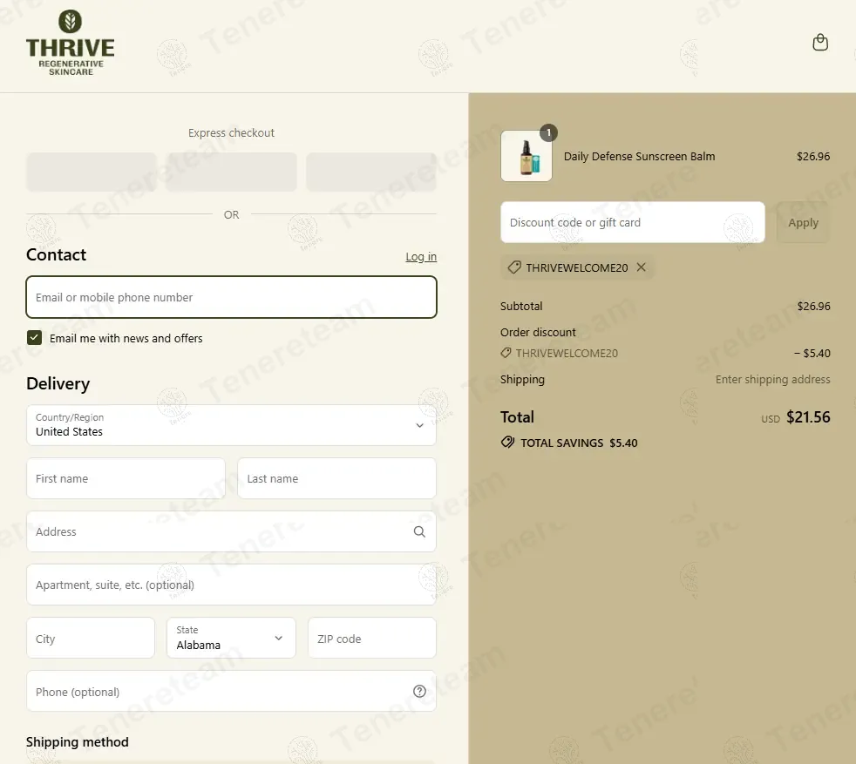Click the Thrive Regenerative Skincare logo
The image size is (856, 764).
coord(71,43)
